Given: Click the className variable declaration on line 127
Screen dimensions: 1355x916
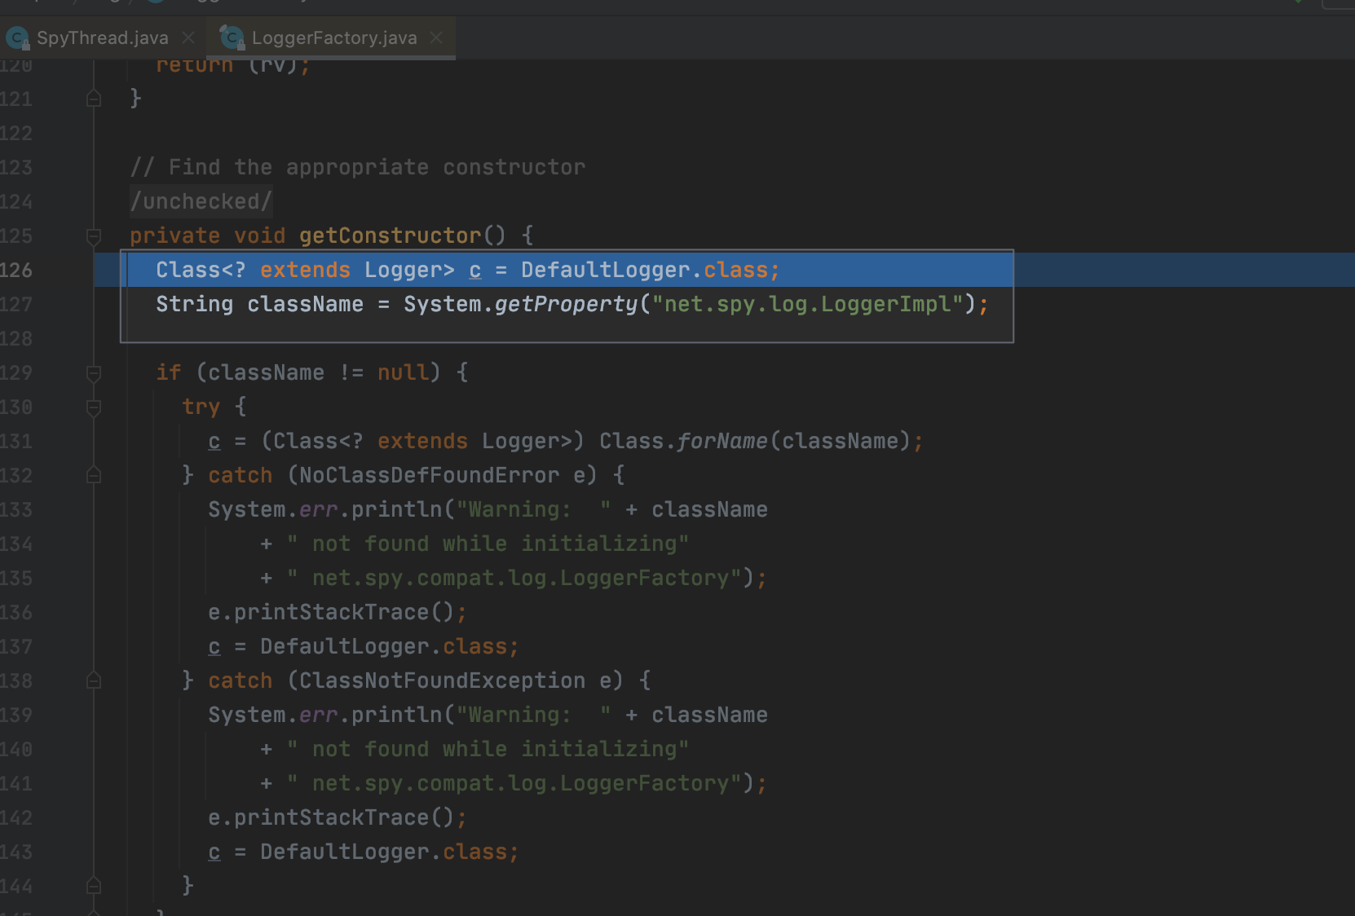Looking at the screenshot, I should (x=306, y=304).
